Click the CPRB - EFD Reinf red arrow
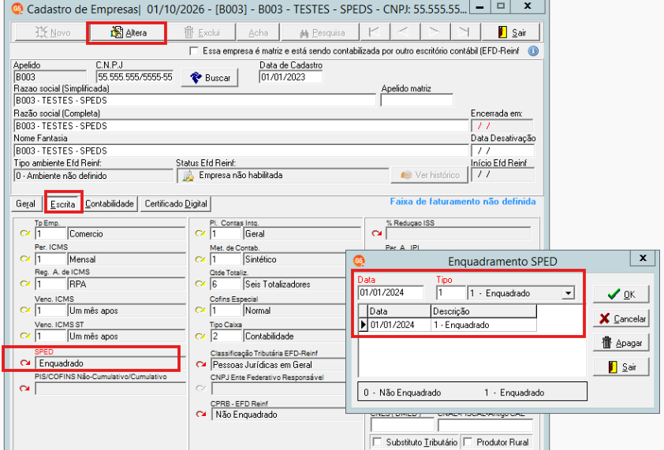Screen dimensions: 664x450 tap(201, 414)
